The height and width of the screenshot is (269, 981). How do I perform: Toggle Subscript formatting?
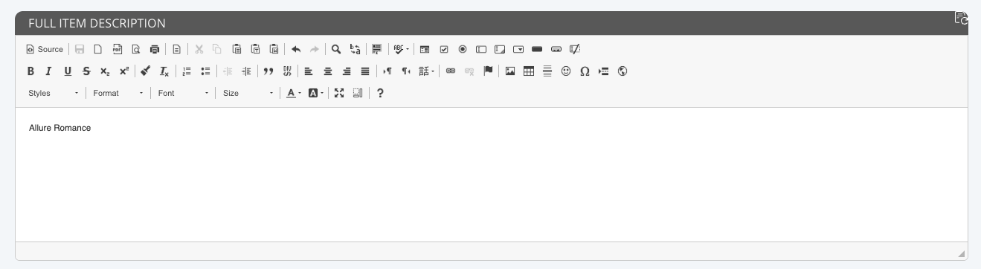tap(106, 71)
